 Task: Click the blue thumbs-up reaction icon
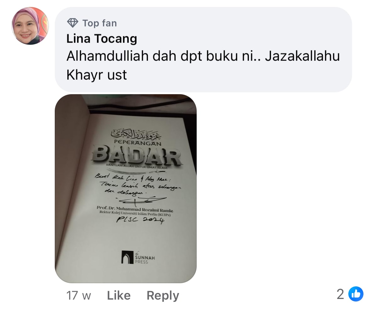(x=356, y=294)
